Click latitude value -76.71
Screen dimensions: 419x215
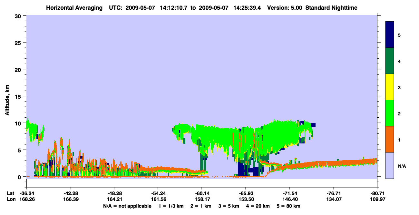(333, 193)
